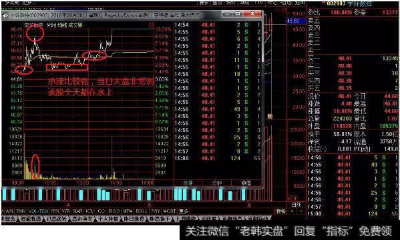Select the MCST indicator tab
The height and width of the screenshot is (240, 400).
pos(170,211)
